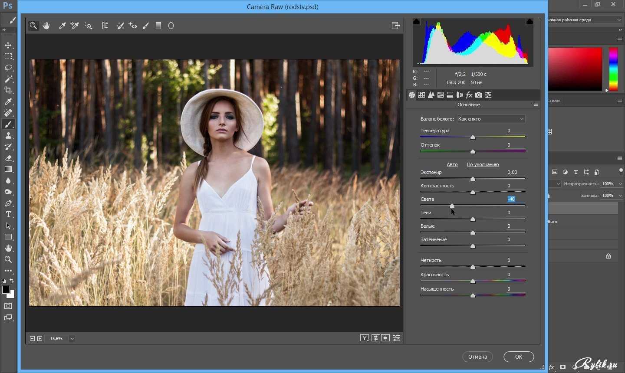Open Photoshop workspace switcher dropdown

coord(585,20)
